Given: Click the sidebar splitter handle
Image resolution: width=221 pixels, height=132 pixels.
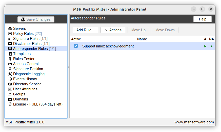Looking at the screenshot, I should tap(68, 66).
